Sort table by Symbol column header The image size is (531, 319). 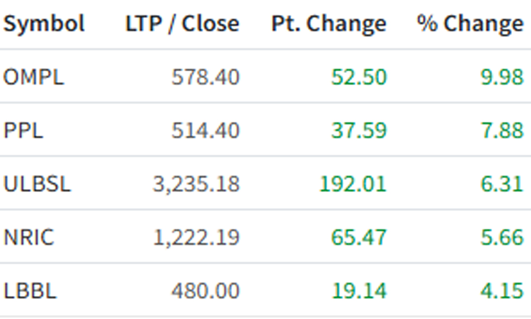click(x=44, y=24)
